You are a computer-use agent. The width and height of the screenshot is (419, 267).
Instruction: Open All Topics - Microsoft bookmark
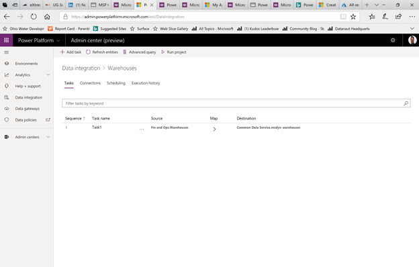[x=212, y=29]
